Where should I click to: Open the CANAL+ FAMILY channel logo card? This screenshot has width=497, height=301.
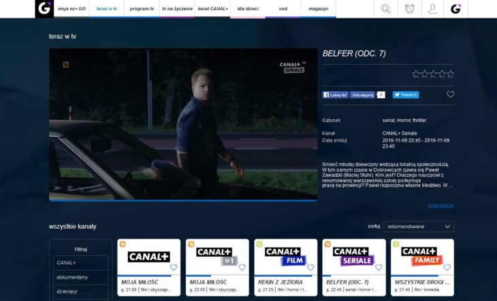tap(422, 257)
